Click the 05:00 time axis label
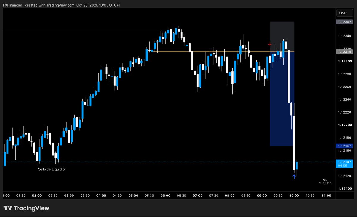Screen dimensions: 357x217 tap(133, 196)
